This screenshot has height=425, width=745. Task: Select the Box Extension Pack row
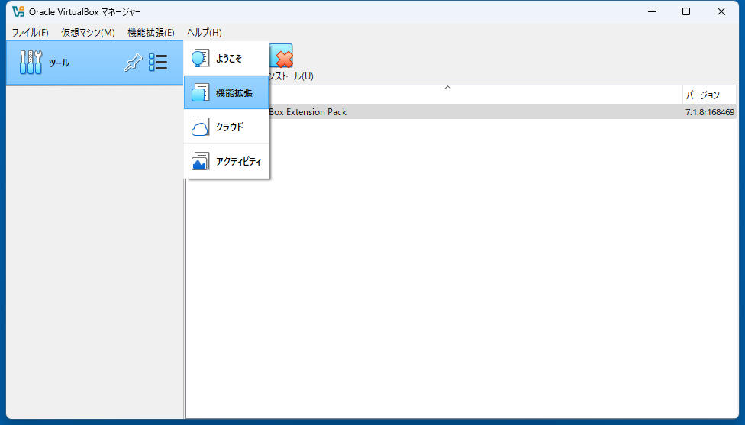(x=503, y=112)
